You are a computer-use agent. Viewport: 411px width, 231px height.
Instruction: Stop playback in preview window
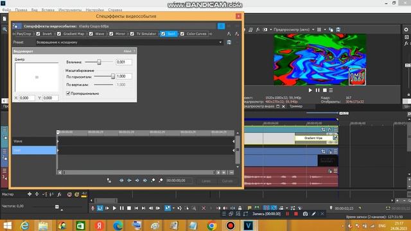(325, 90)
